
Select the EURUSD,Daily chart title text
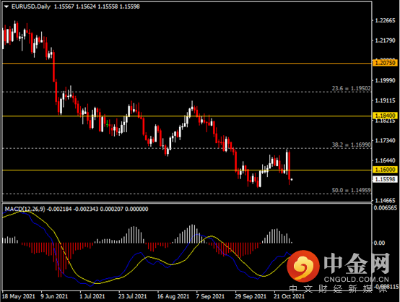[31, 7]
